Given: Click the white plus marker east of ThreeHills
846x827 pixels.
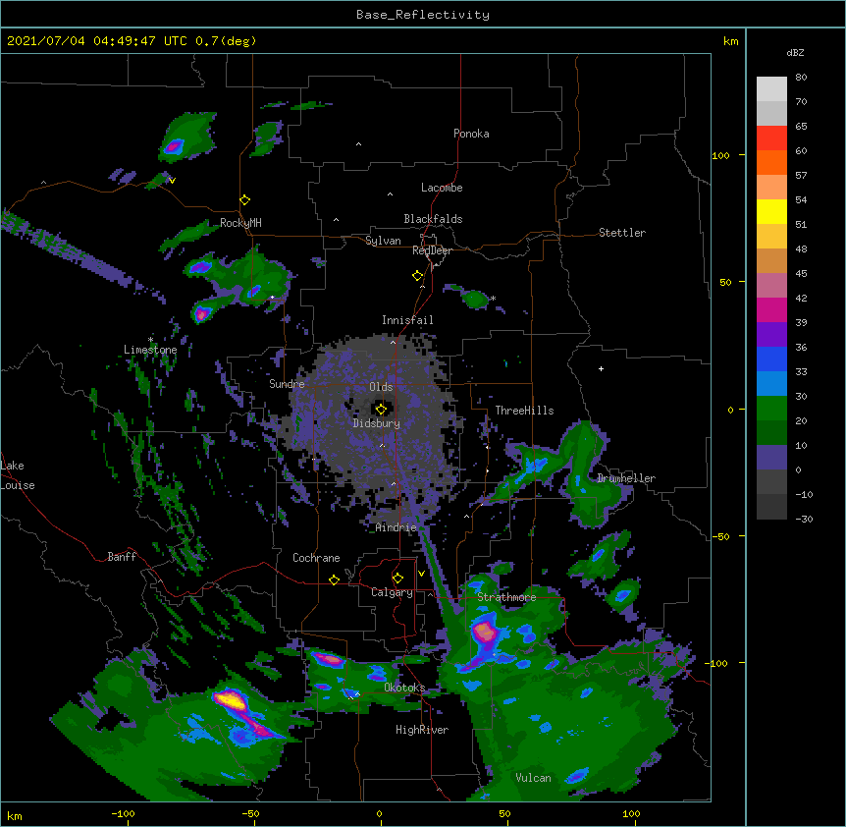Looking at the screenshot, I should tap(601, 368).
